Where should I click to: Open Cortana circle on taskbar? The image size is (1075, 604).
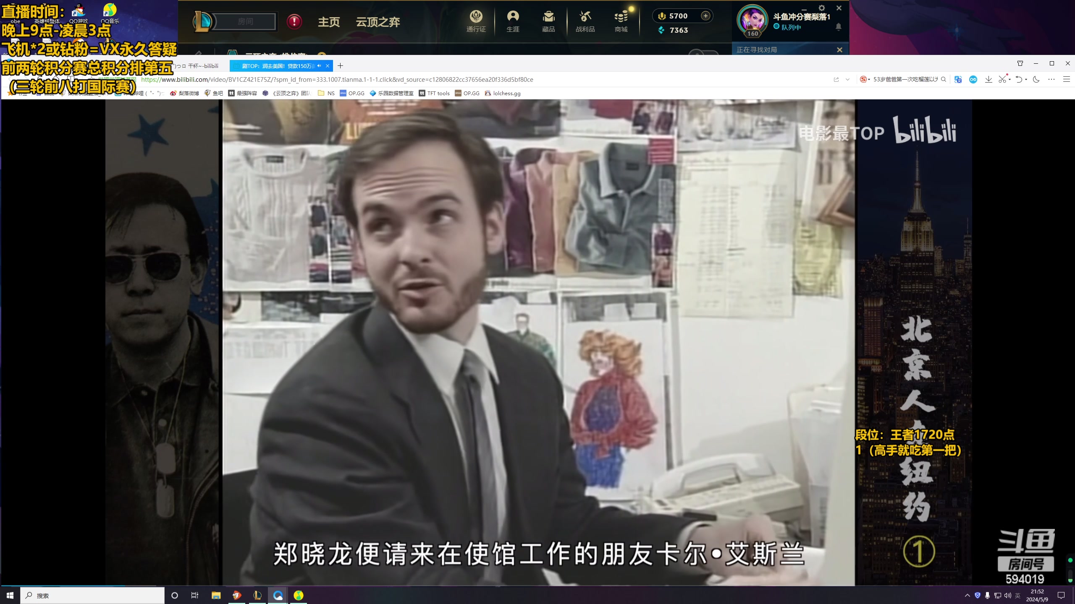(175, 595)
